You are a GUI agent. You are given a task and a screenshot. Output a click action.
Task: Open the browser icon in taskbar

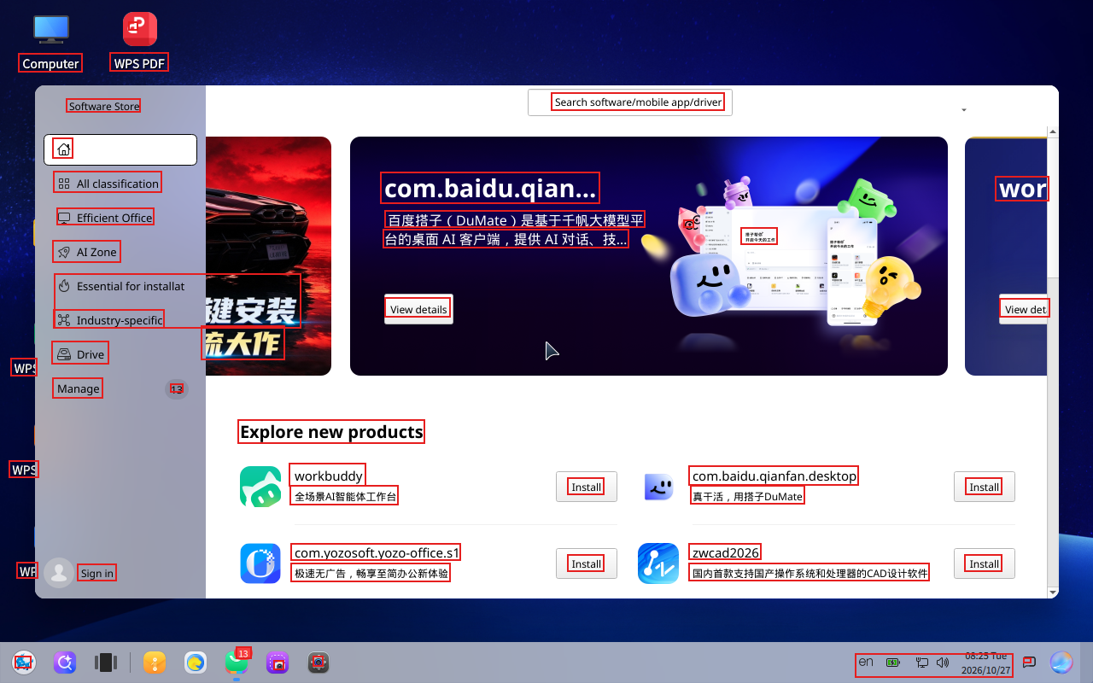click(x=196, y=663)
